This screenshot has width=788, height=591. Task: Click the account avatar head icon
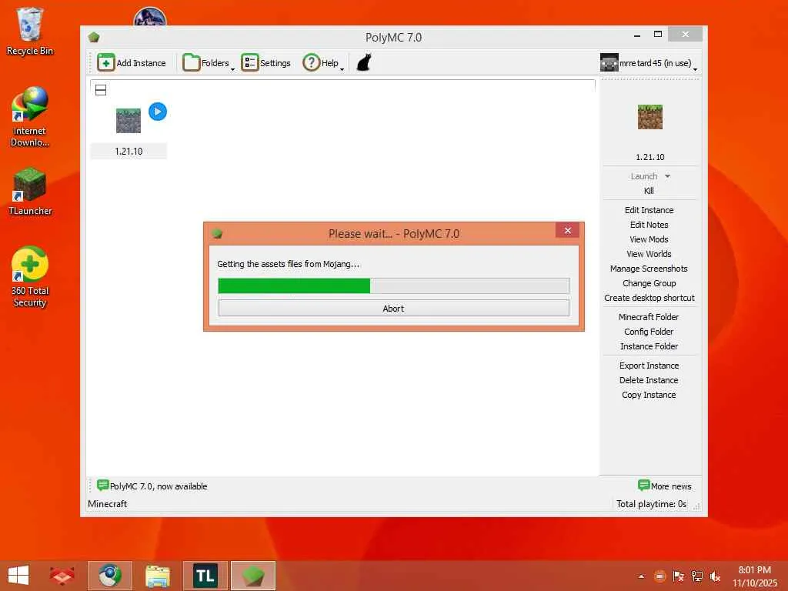[x=609, y=63]
